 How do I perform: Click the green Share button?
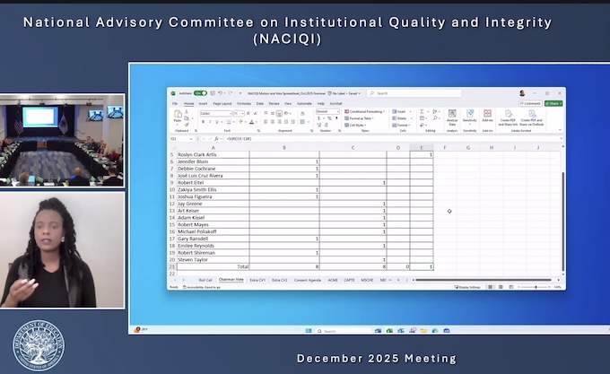tap(553, 103)
